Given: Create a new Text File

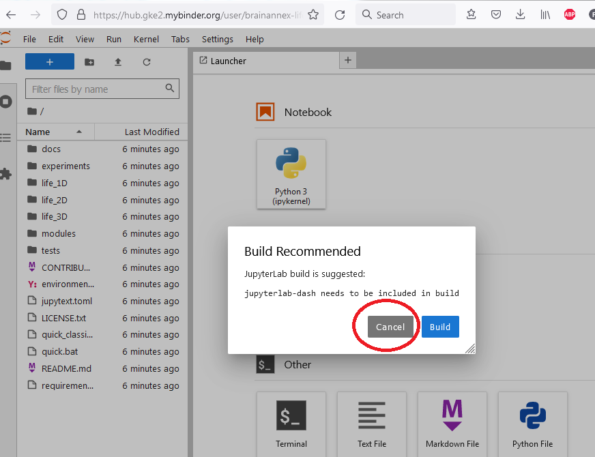Looking at the screenshot, I should [371, 425].
